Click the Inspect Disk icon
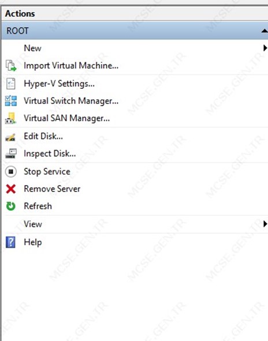The width and height of the screenshot is (268, 341). coord(11,153)
